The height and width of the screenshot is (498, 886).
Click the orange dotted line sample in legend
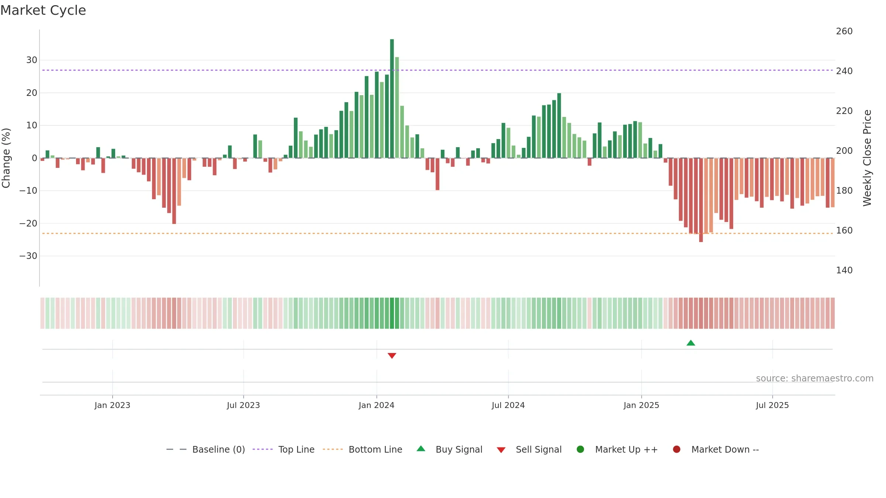(x=333, y=449)
